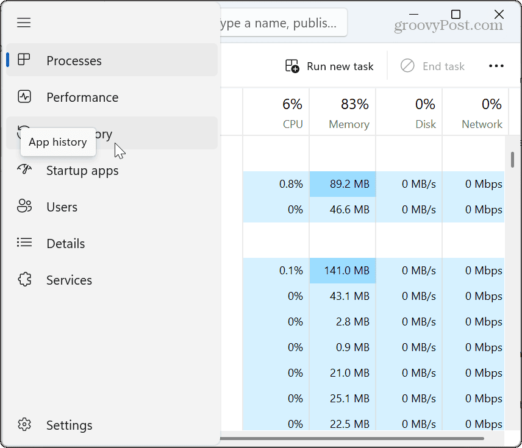Image resolution: width=522 pixels, height=448 pixels.
Task: Select the 89.2 MB memory cell
Action: tap(343, 184)
